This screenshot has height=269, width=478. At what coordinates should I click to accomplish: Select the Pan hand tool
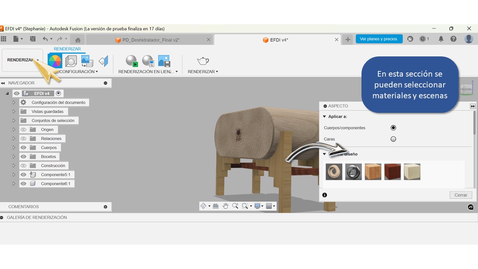[226, 206]
